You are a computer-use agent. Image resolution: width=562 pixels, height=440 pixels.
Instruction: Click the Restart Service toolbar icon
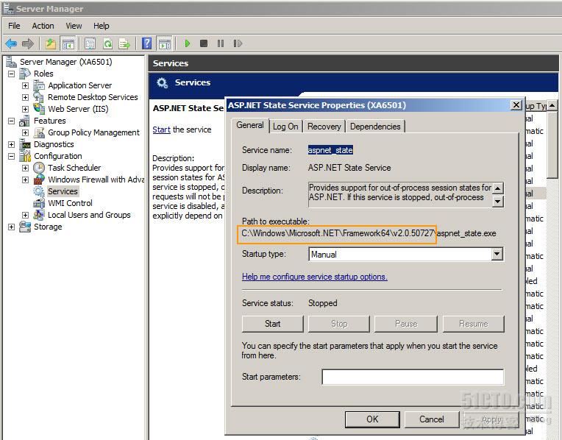click(238, 43)
